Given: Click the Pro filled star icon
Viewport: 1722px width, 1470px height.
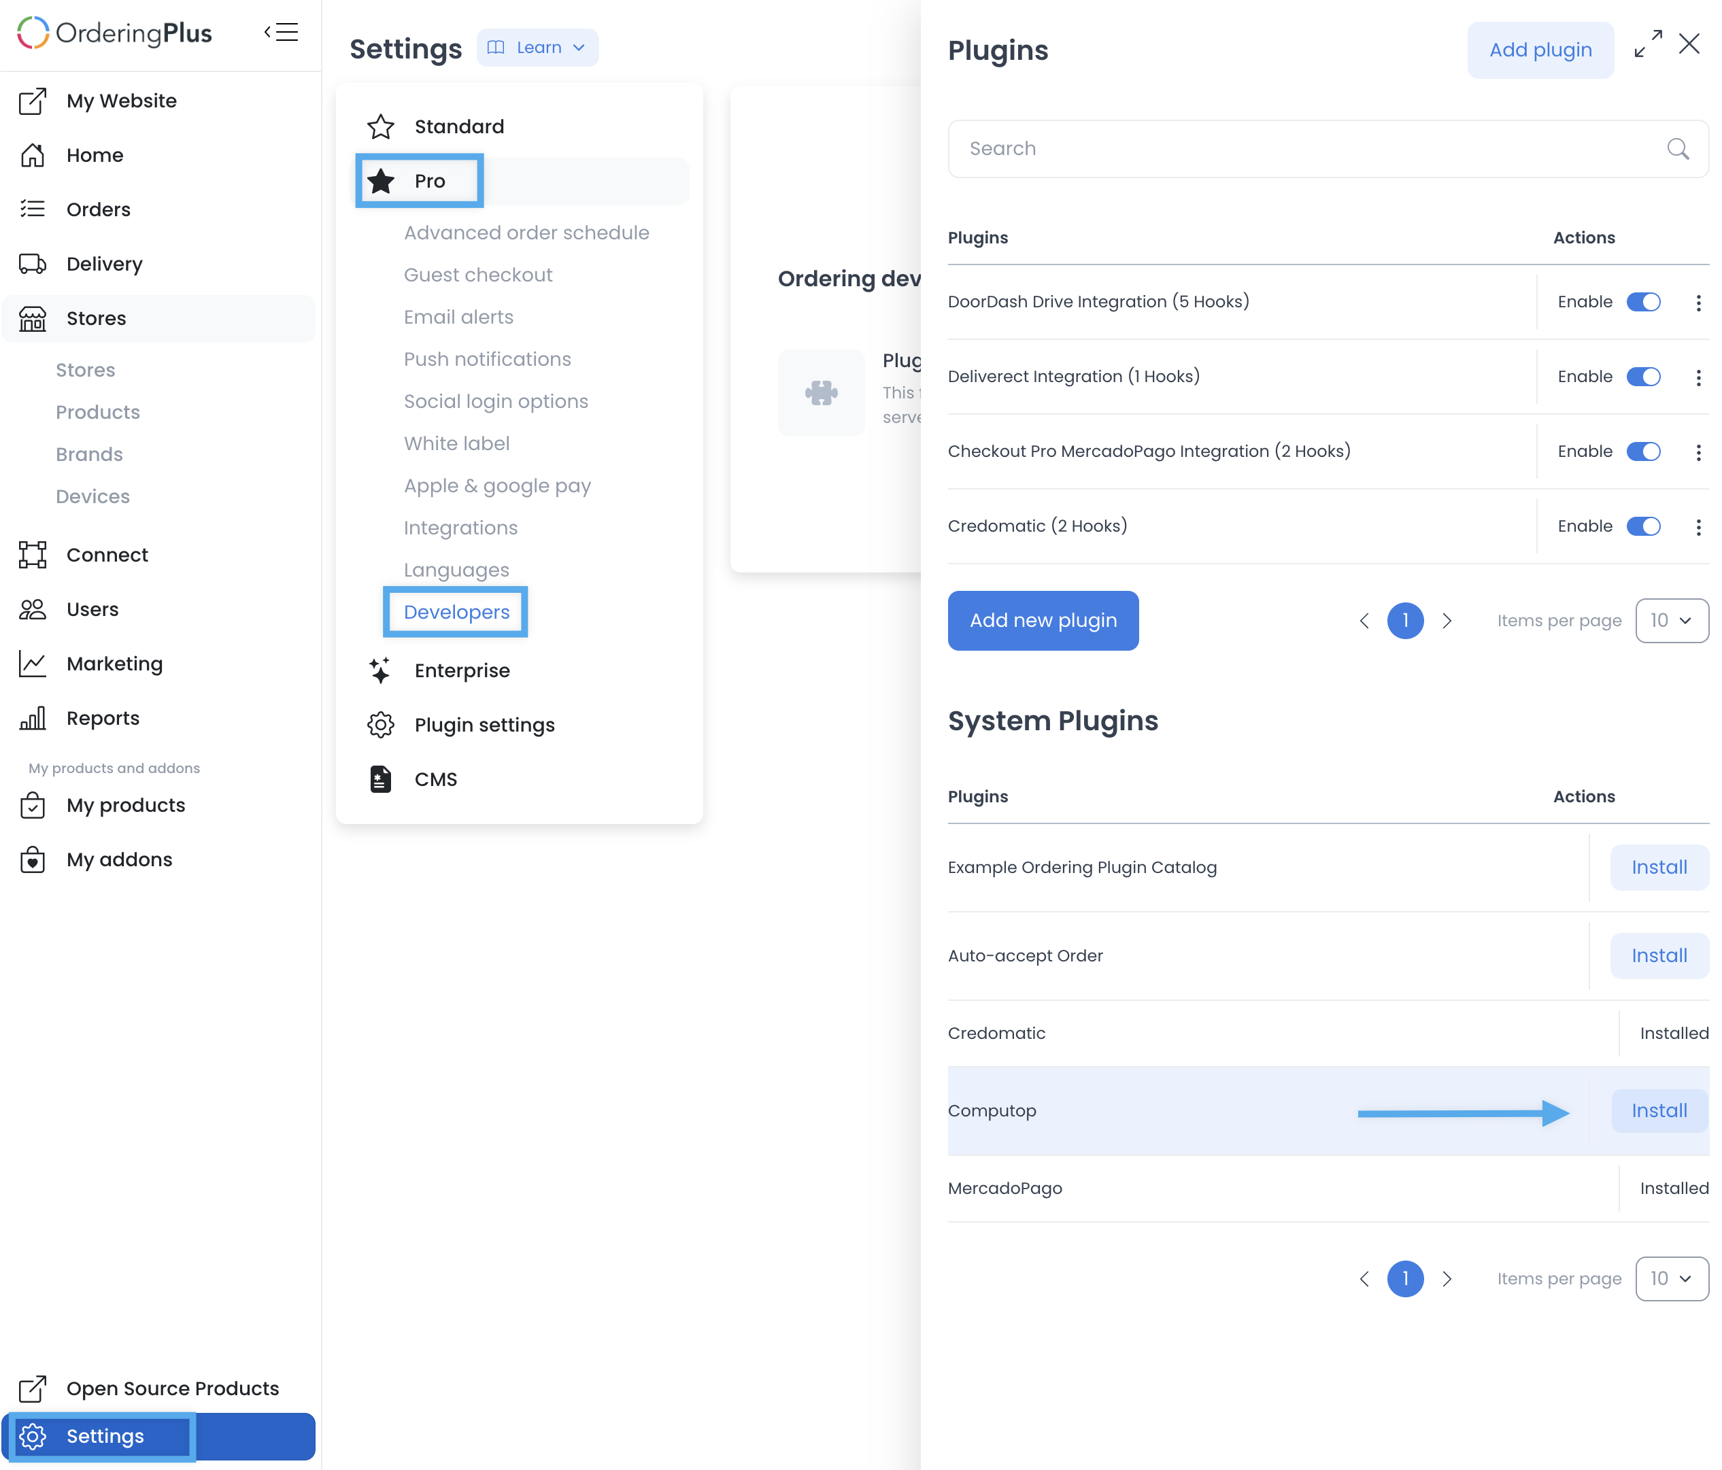Looking at the screenshot, I should click(x=381, y=180).
